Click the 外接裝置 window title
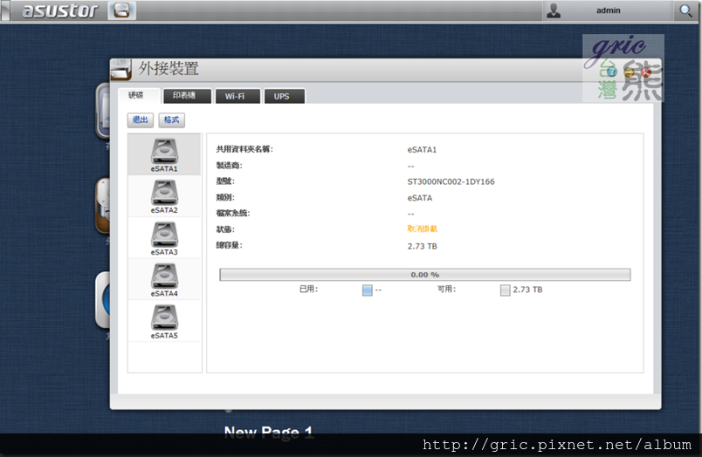 click(169, 68)
